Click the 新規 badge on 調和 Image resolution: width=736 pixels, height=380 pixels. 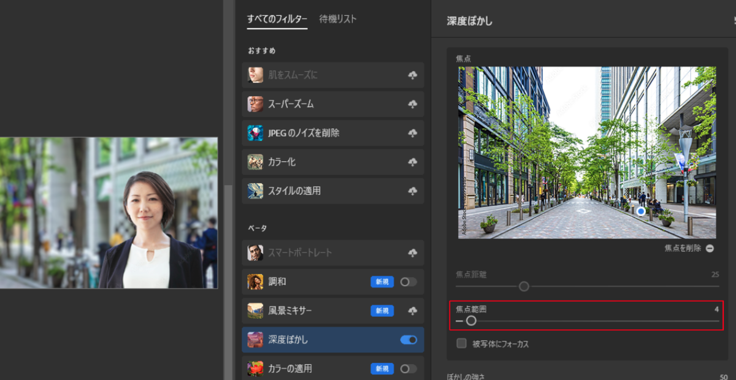coord(382,282)
